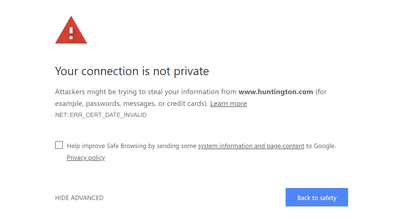Click Learn more at the end of the warning

click(228, 103)
